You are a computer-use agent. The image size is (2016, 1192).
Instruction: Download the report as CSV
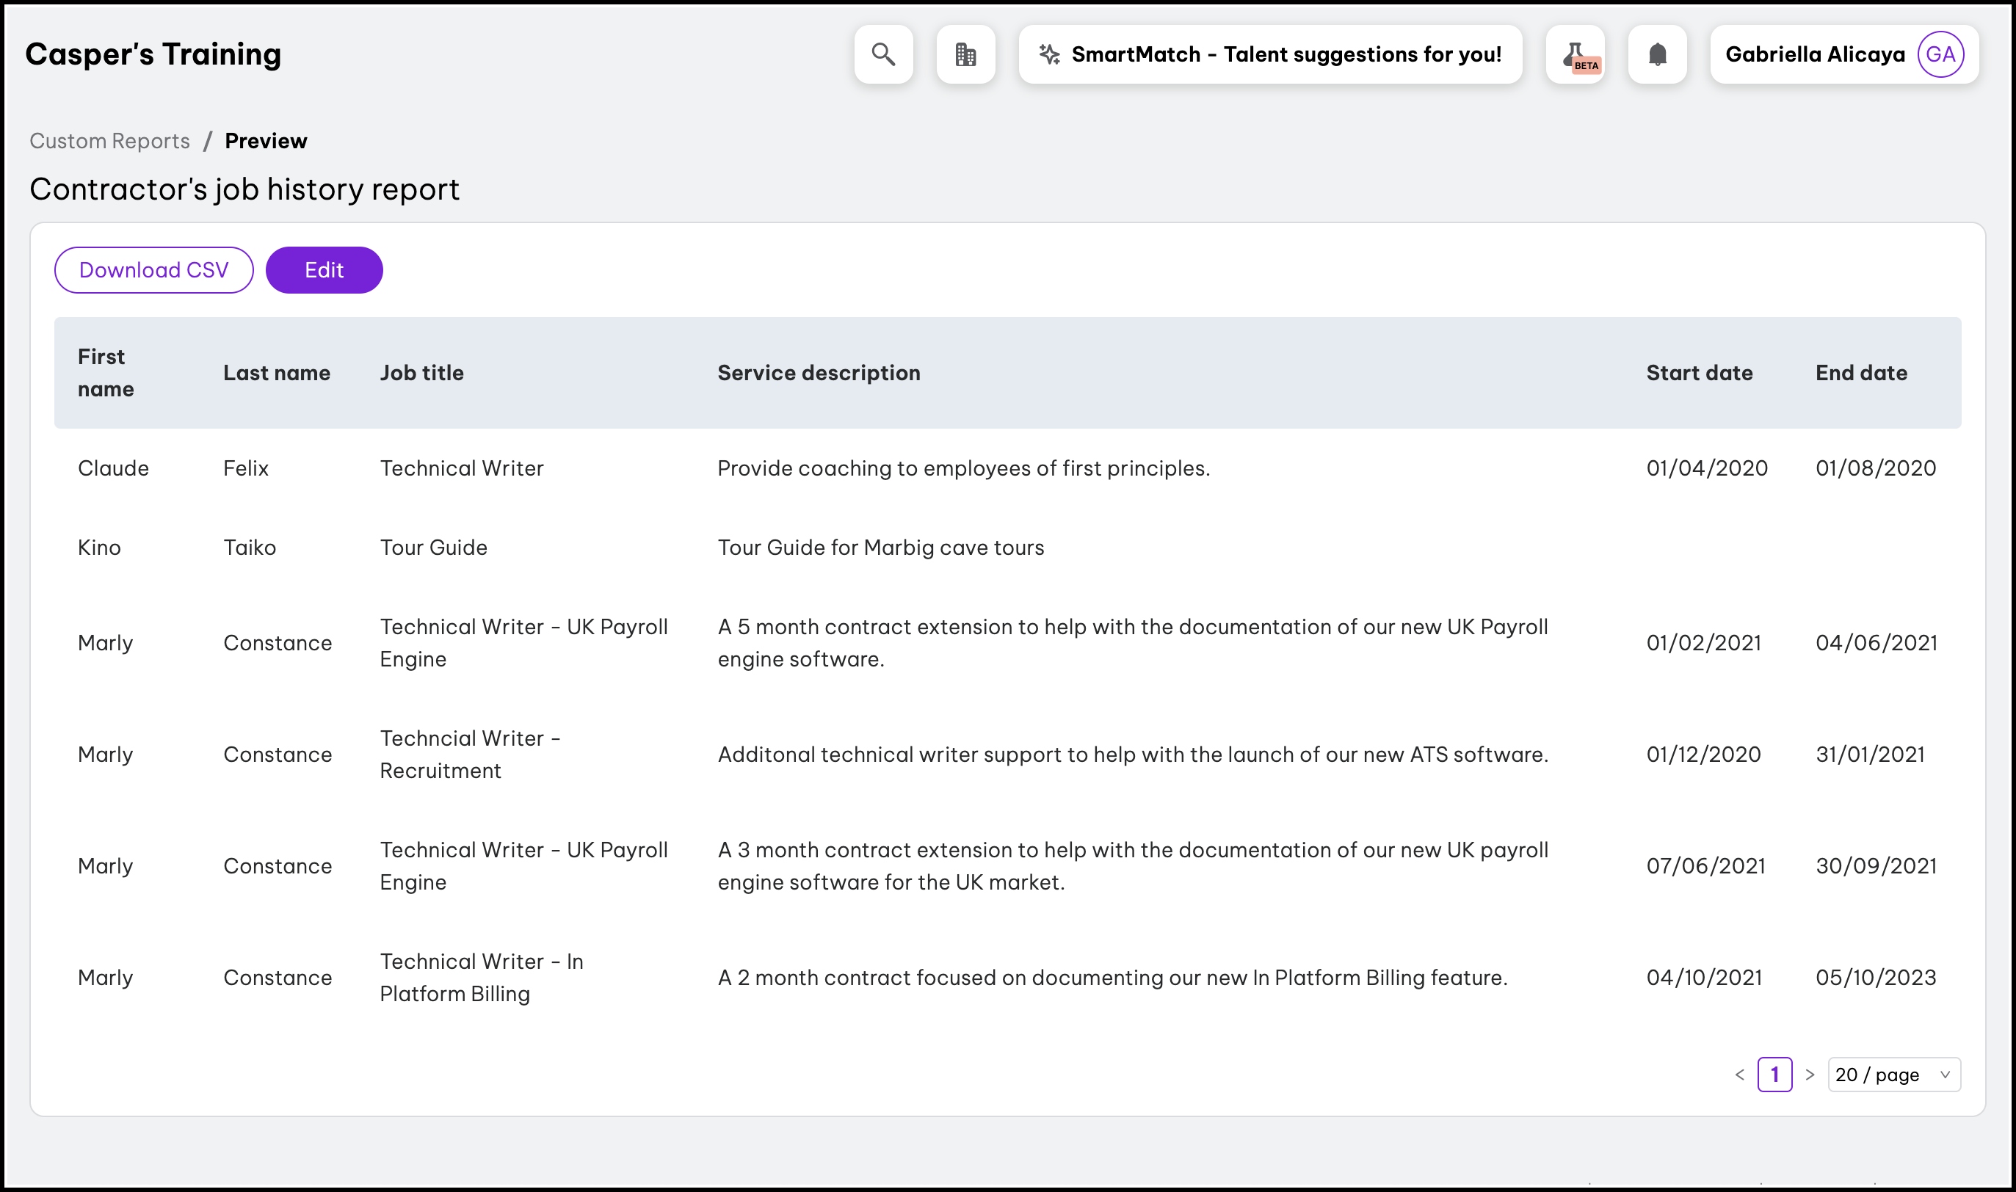(x=153, y=270)
